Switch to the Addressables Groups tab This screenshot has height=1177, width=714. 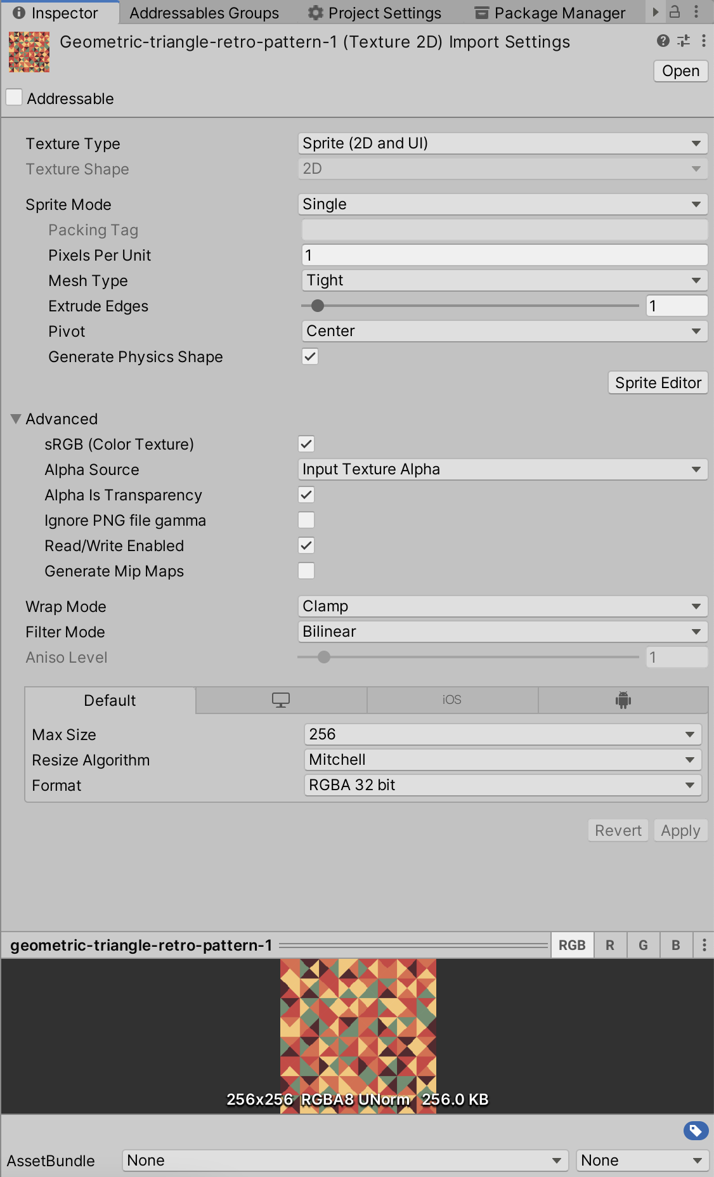click(x=204, y=13)
